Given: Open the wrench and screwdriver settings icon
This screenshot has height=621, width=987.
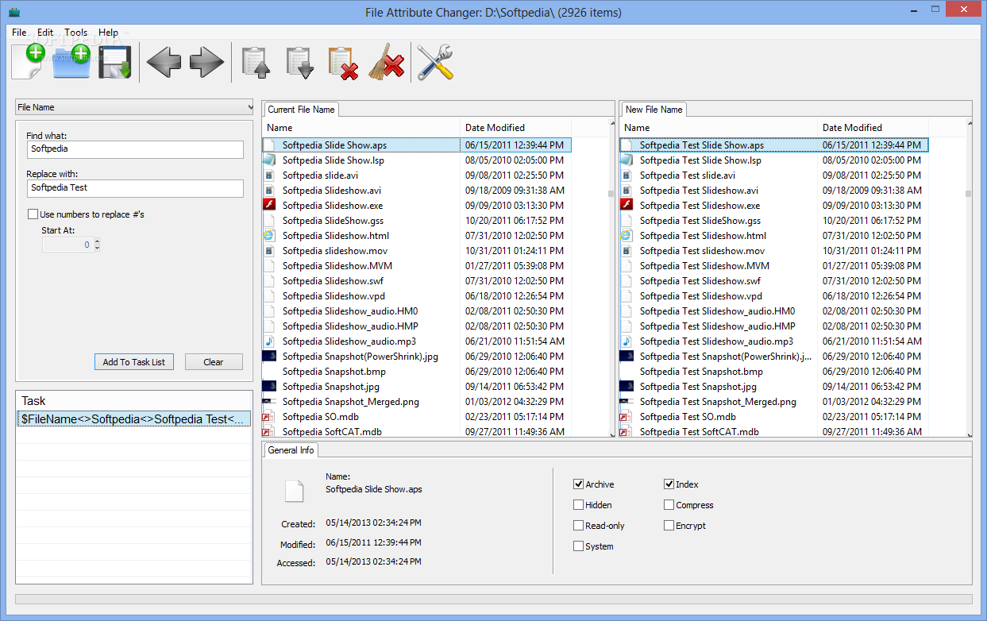Looking at the screenshot, I should click(x=435, y=62).
